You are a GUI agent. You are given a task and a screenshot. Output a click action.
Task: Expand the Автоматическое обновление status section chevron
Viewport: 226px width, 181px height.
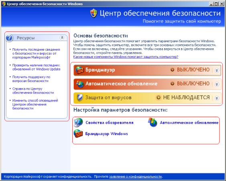click(x=217, y=84)
